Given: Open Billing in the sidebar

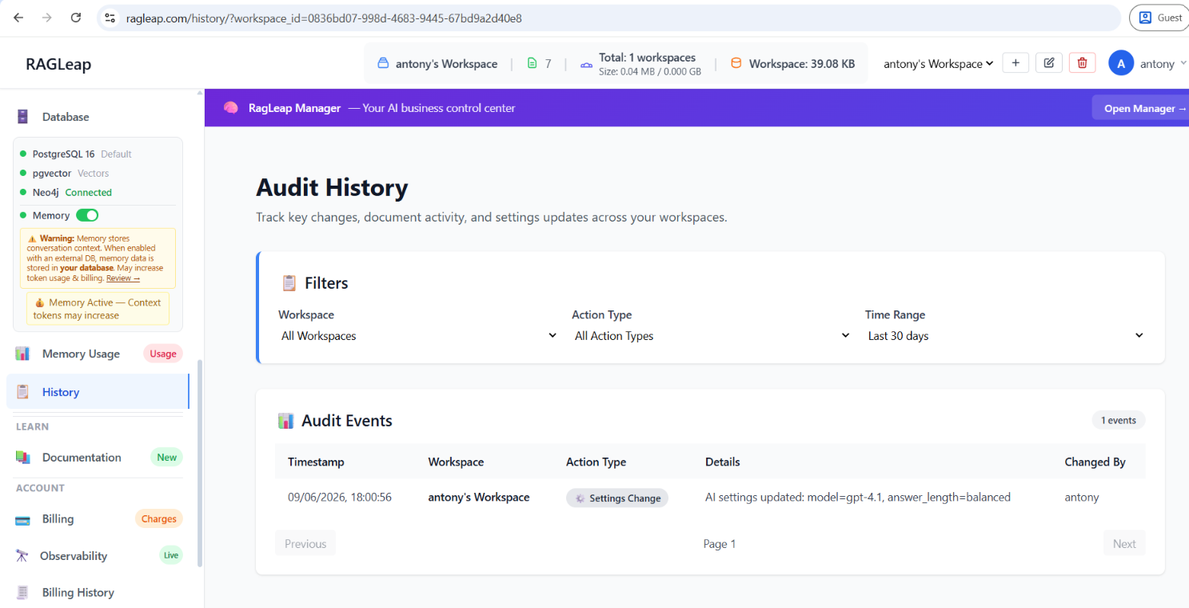Looking at the screenshot, I should pos(58,518).
